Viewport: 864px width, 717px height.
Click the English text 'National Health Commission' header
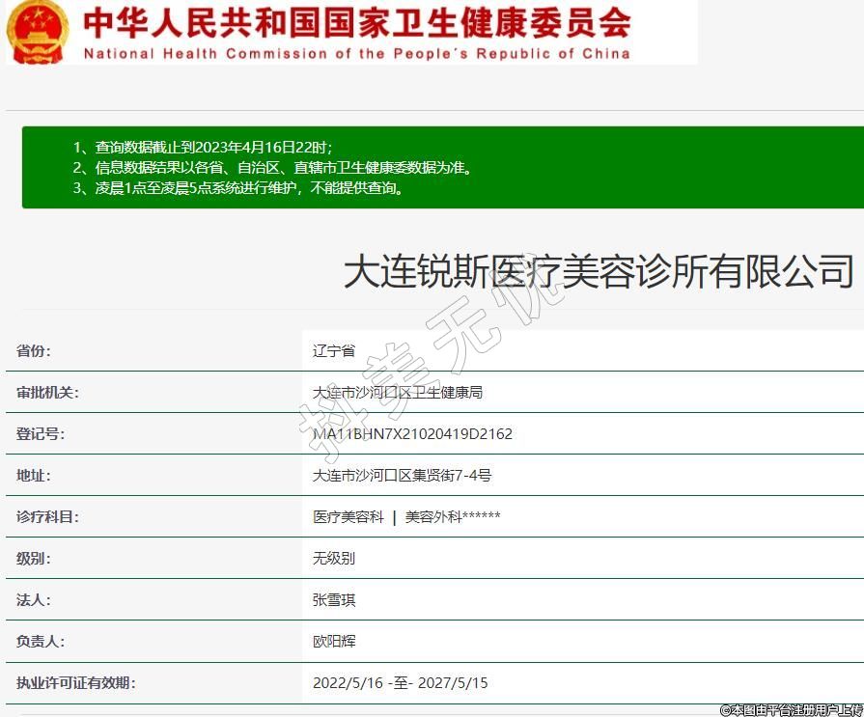[356, 54]
